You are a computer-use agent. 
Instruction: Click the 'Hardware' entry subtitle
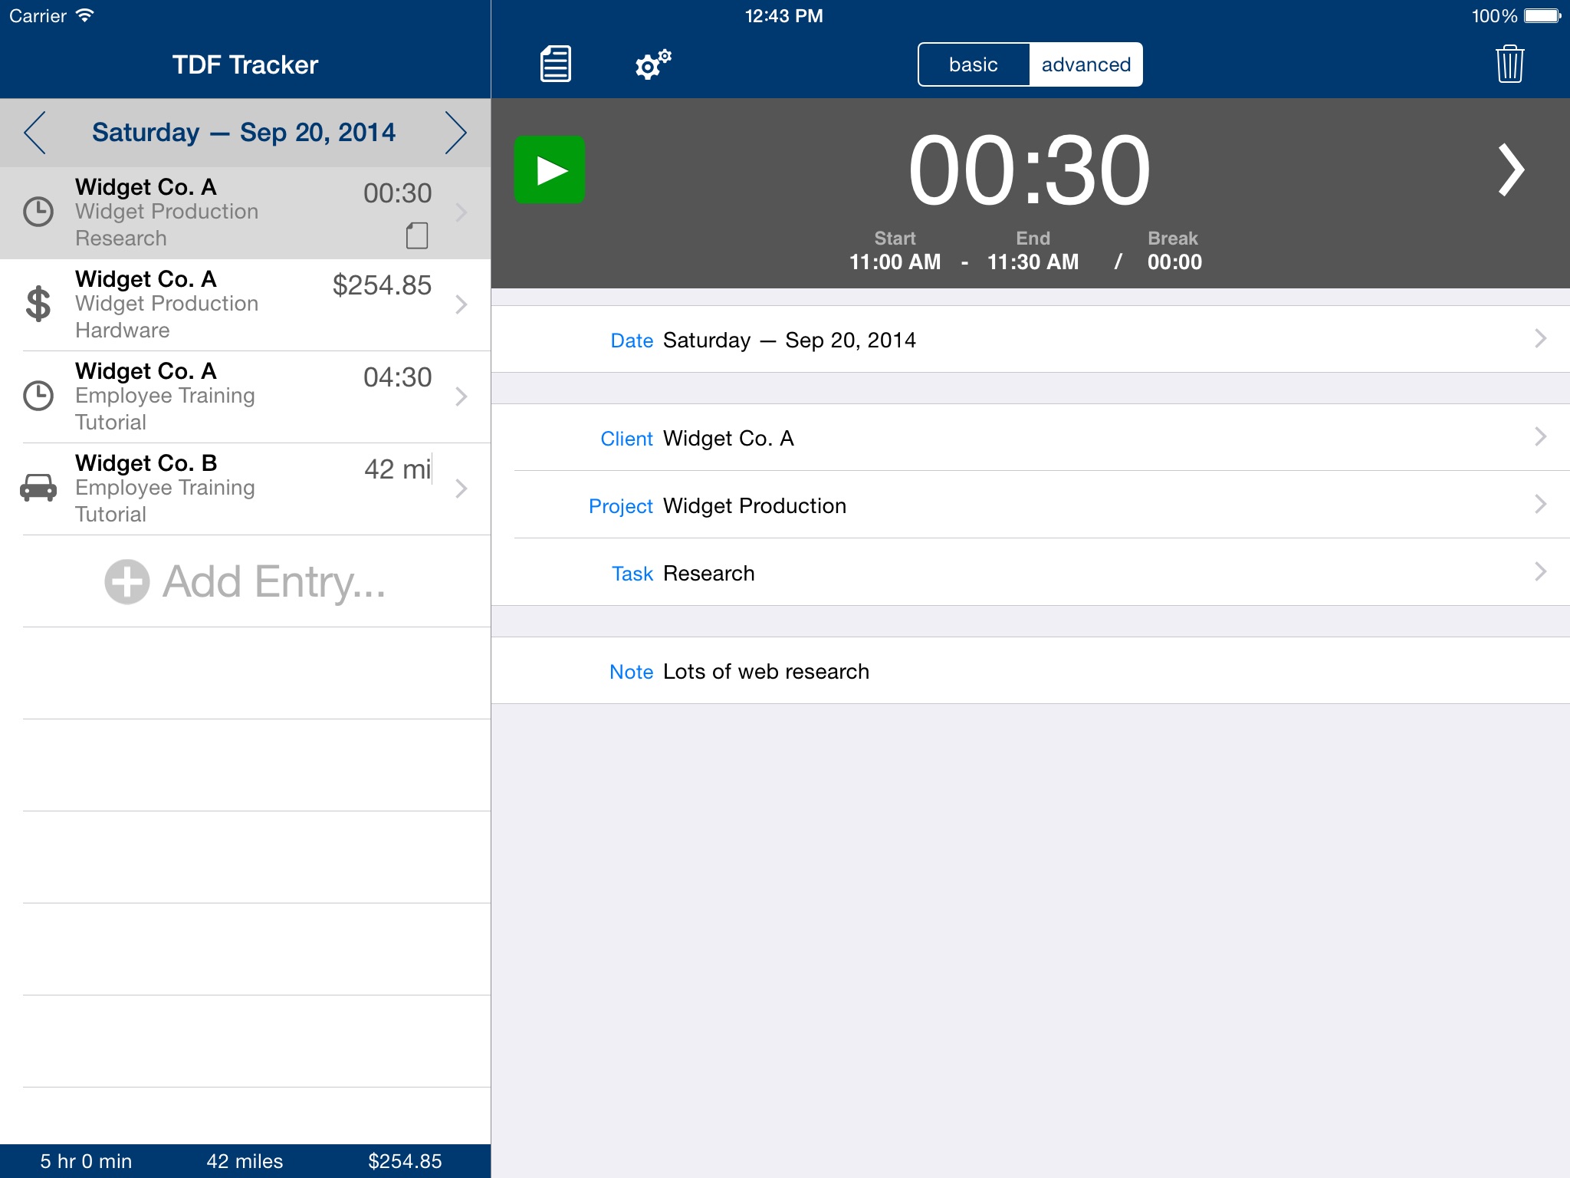pyautogui.click(x=123, y=331)
